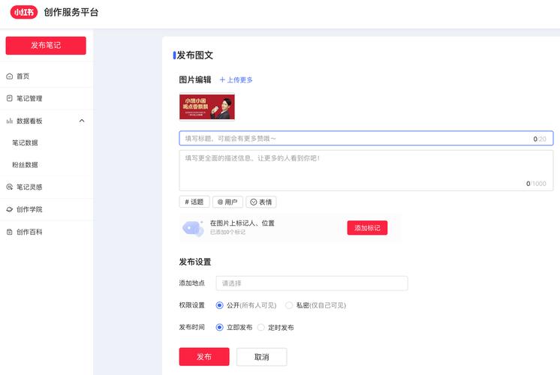Screen dimensions: 560x375
Task: Insert an emoji via 表情 button
Action: pyautogui.click(x=261, y=202)
